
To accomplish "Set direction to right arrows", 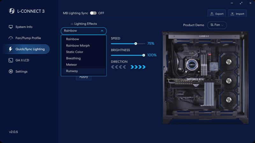I will pyautogui.click(x=138, y=67).
